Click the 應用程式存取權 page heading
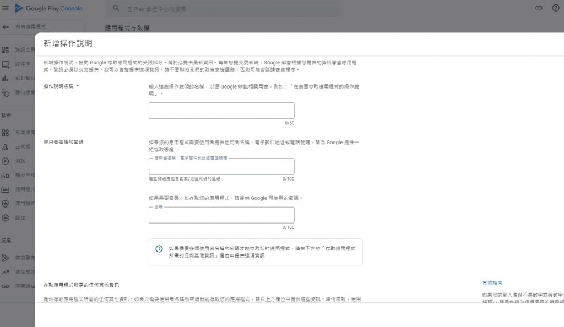The width and height of the screenshot is (564, 327). pos(127,28)
